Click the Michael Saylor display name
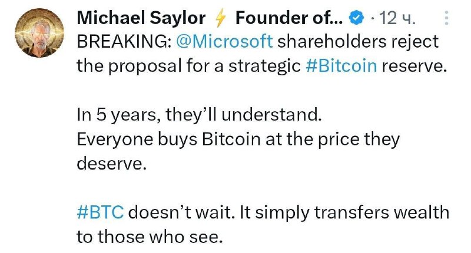Screen dimensions: 471x253 pyautogui.click(x=141, y=18)
